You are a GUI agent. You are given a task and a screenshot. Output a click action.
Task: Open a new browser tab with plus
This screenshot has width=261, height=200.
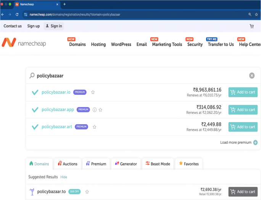[64, 4]
